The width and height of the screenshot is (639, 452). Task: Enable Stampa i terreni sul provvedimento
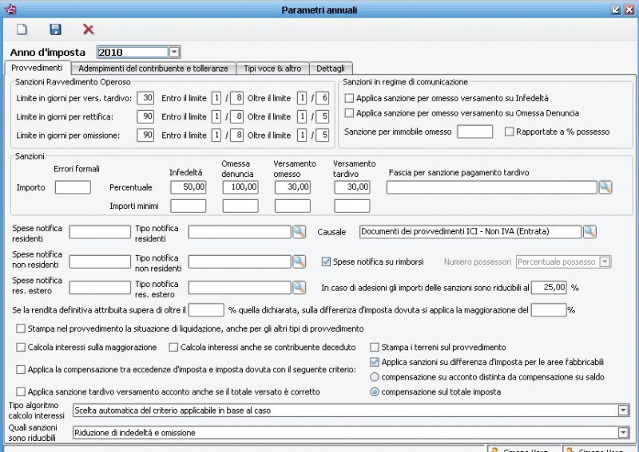(375, 348)
